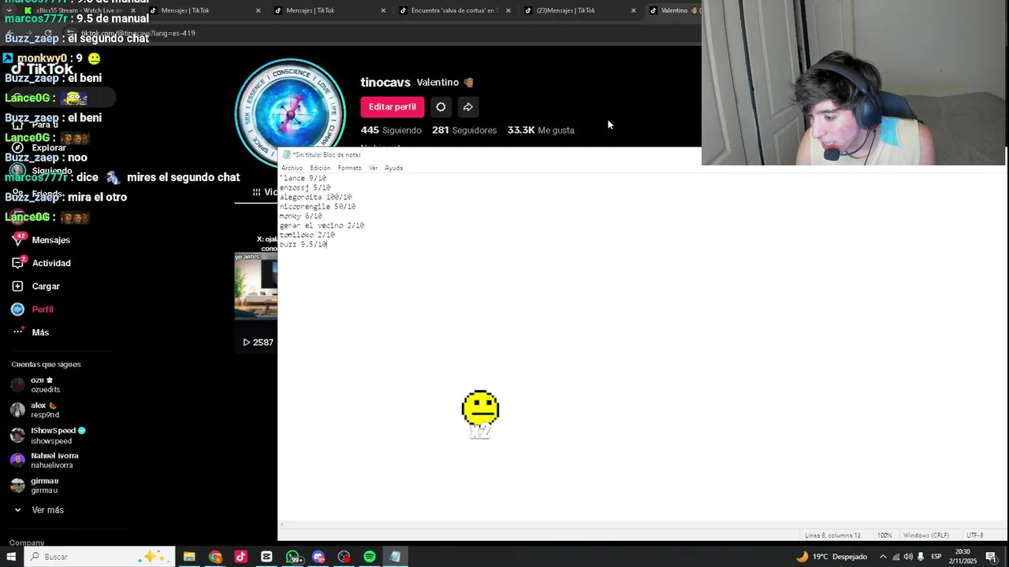Open resp9nd account avatar

[x=17, y=410]
